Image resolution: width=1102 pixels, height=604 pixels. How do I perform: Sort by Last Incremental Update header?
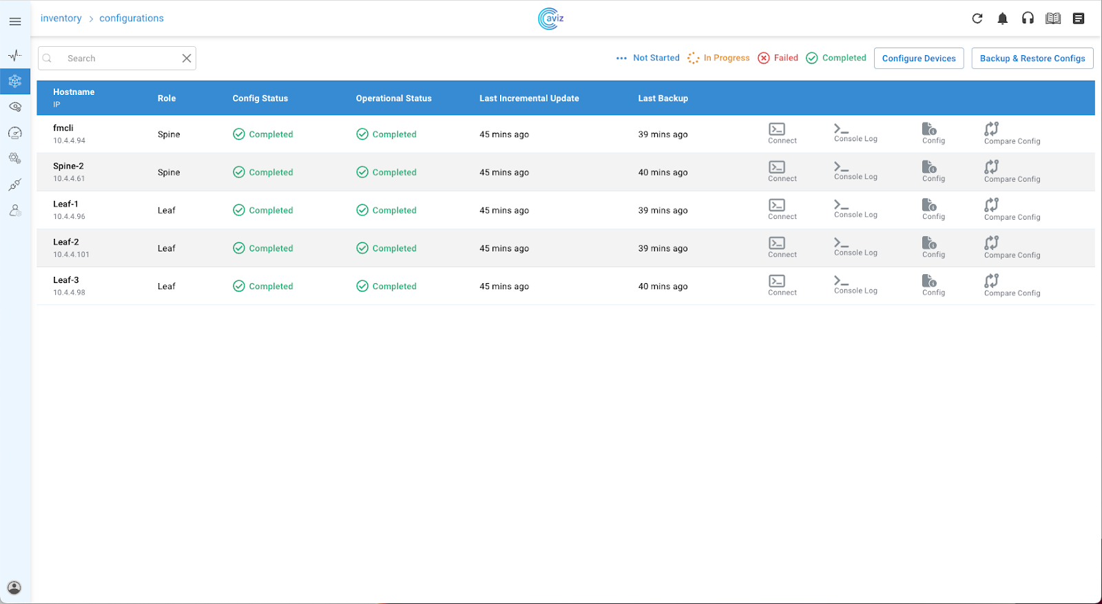coord(529,98)
